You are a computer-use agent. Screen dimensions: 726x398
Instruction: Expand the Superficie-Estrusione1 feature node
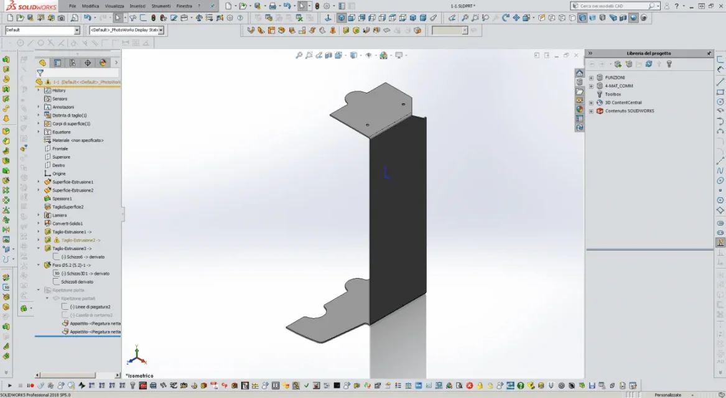(39, 182)
